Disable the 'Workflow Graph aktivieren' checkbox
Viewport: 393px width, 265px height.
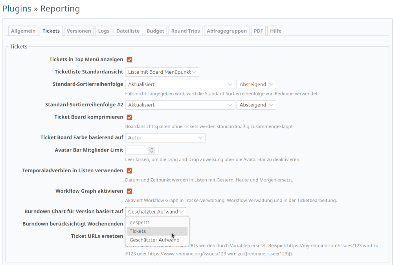[129, 191]
